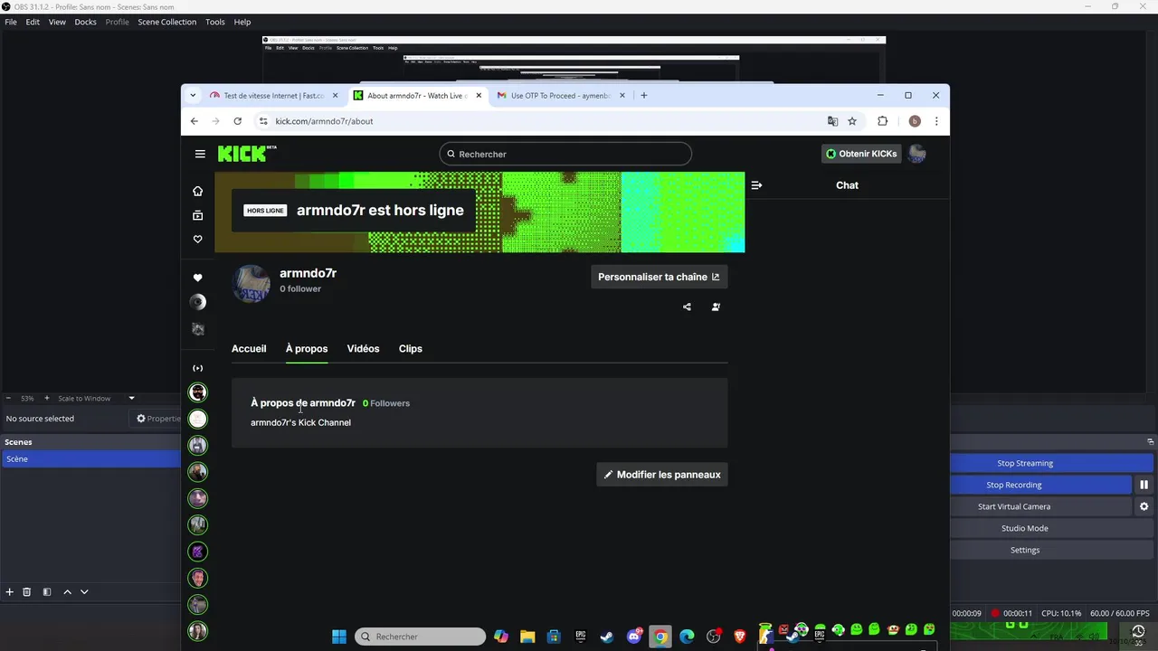
Task: Go back in Chrome
Action: 194,121
